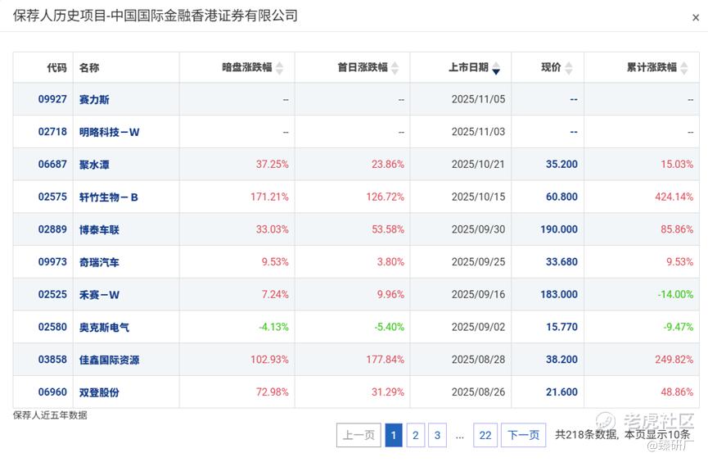Open stock 明略科技－W
The width and height of the screenshot is (708, 462).
pos(110,132)
